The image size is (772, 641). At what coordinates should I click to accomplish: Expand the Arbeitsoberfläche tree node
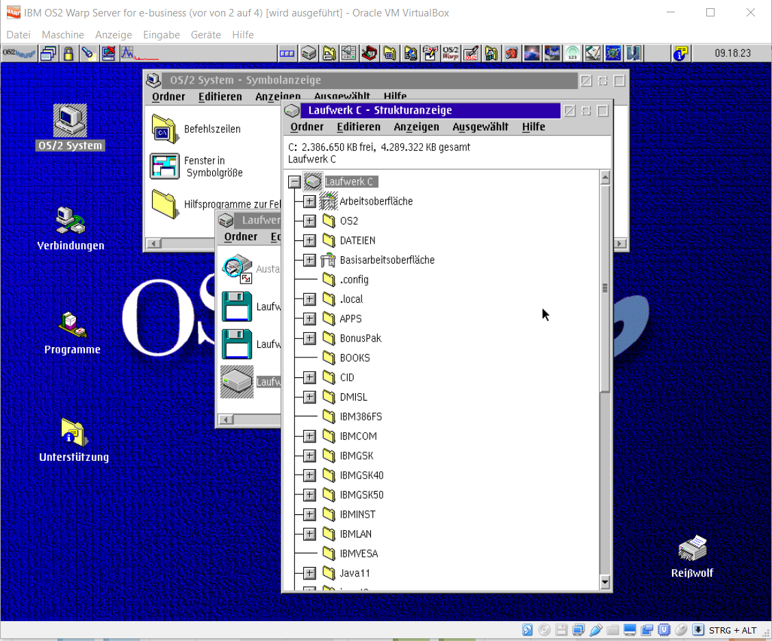coord(309,201)
